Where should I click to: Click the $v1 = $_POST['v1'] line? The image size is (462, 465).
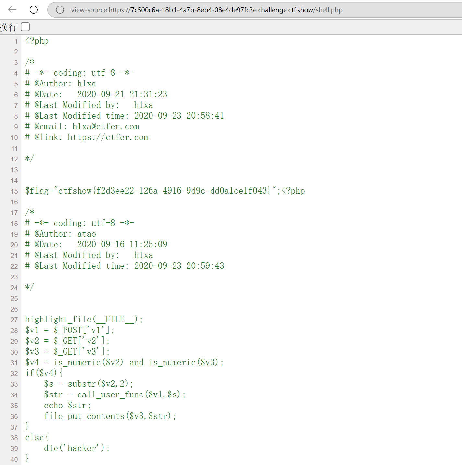(x=69, y=330)
